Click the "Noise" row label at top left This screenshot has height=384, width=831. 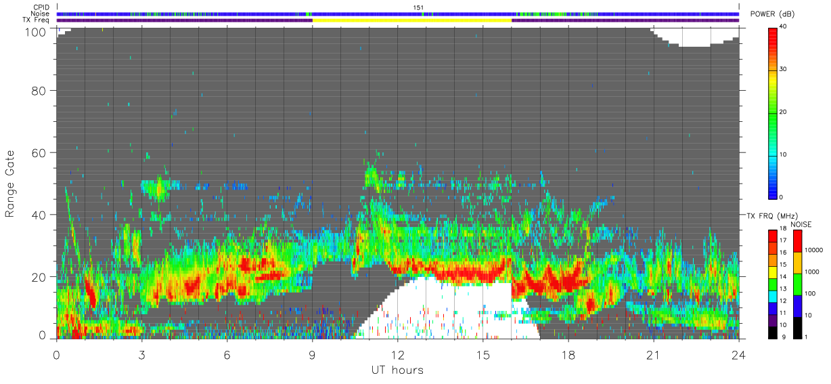pos(41,14)
